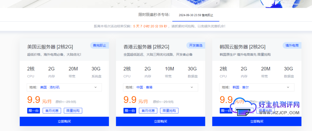The width and height of the screenshot is (312, 131).
Task: Open the 地域 dropdown showing 中国·香港
Action: (161, 87)
